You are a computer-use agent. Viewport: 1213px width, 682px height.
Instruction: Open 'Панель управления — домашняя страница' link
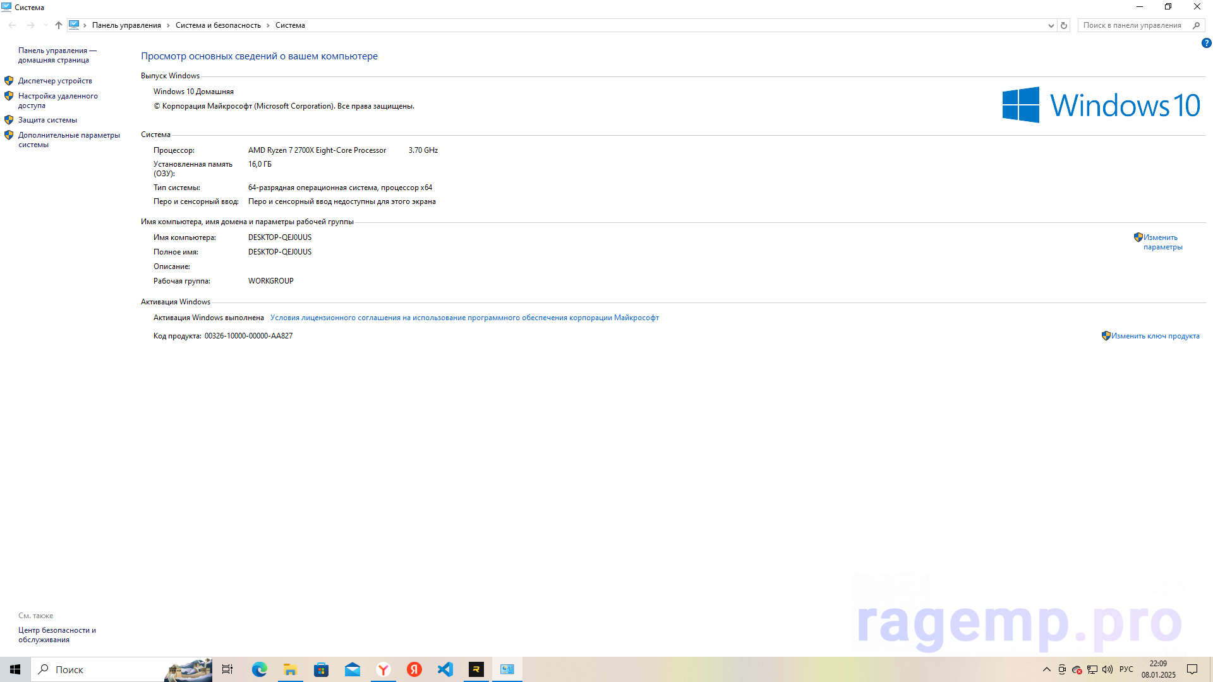point(57,55)
